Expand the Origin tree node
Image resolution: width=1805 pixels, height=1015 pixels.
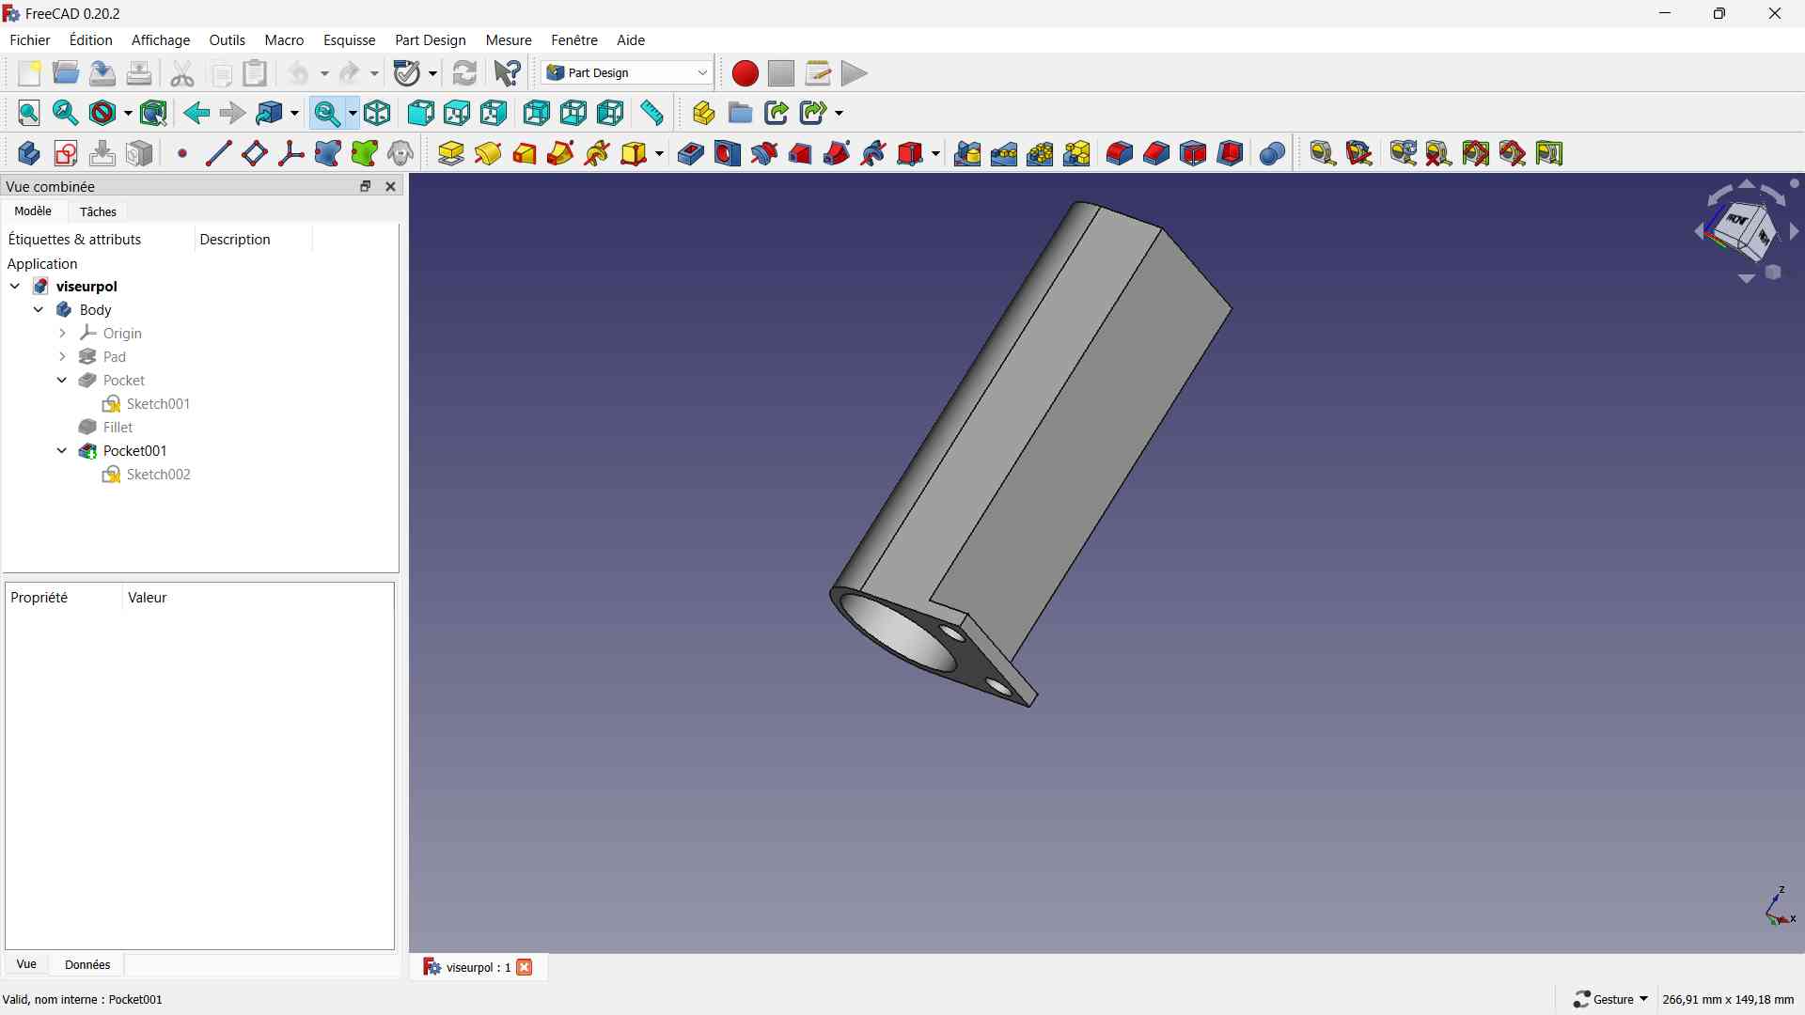coord(62,334)
